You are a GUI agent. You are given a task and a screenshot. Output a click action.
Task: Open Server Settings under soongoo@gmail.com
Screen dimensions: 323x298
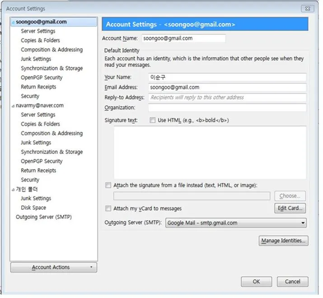pyautogui.click(x=38, y=31)
